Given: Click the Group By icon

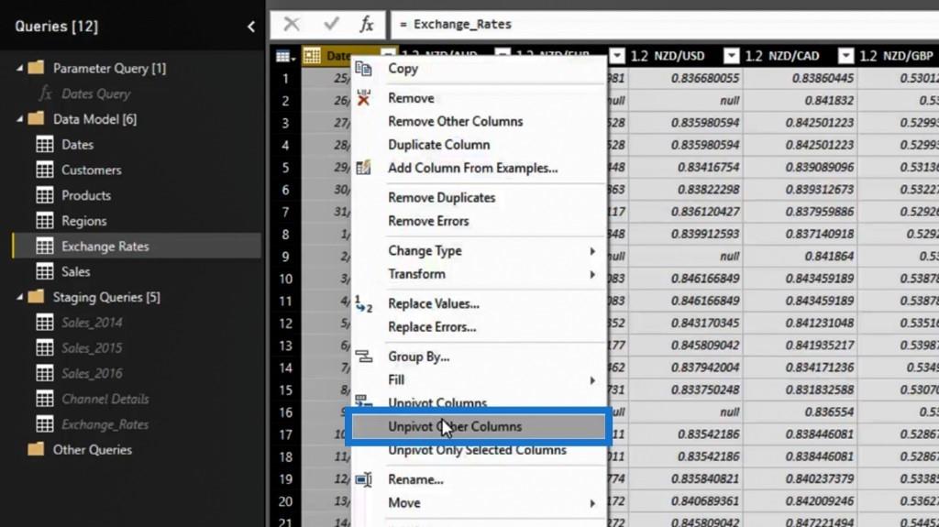Looking at the screenshot, I should 363,357.
